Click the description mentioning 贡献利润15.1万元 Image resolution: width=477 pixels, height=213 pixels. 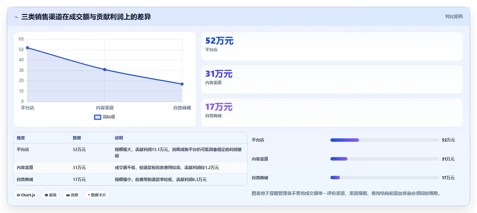pos(178,152)
